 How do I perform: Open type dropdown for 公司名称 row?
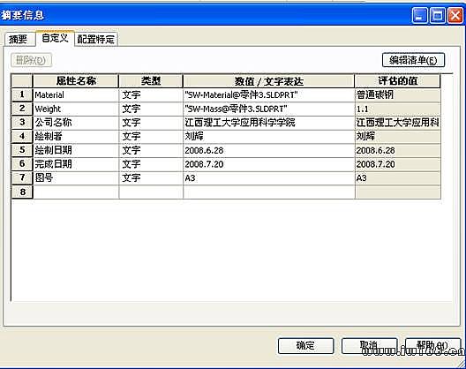tap(151, 122)
